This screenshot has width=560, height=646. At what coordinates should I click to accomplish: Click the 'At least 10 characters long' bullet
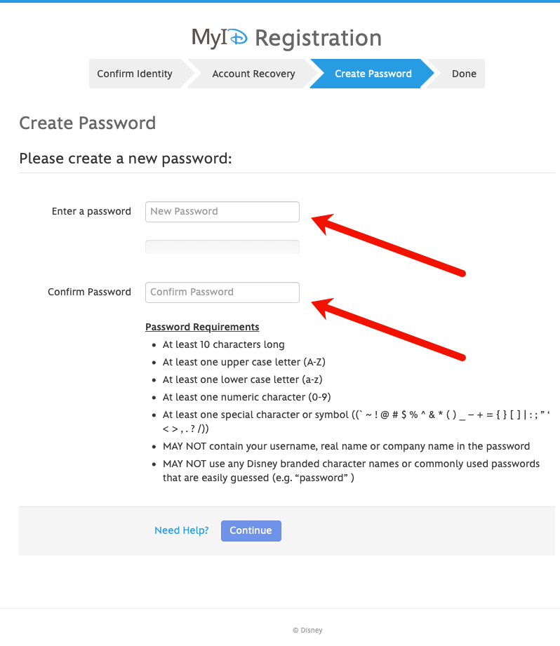click(x=224, y=344)
